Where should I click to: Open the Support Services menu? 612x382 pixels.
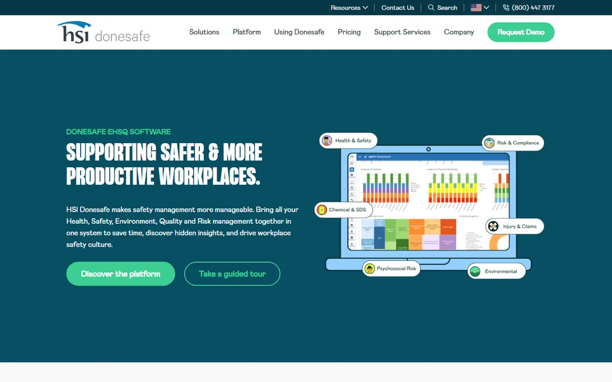(402, 32)
